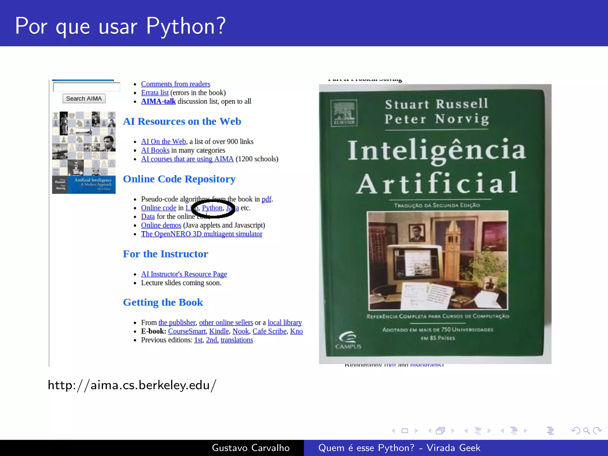Go to next frame arrow
This screenshot has width=608, height=456.
click(x=453, y=430)
